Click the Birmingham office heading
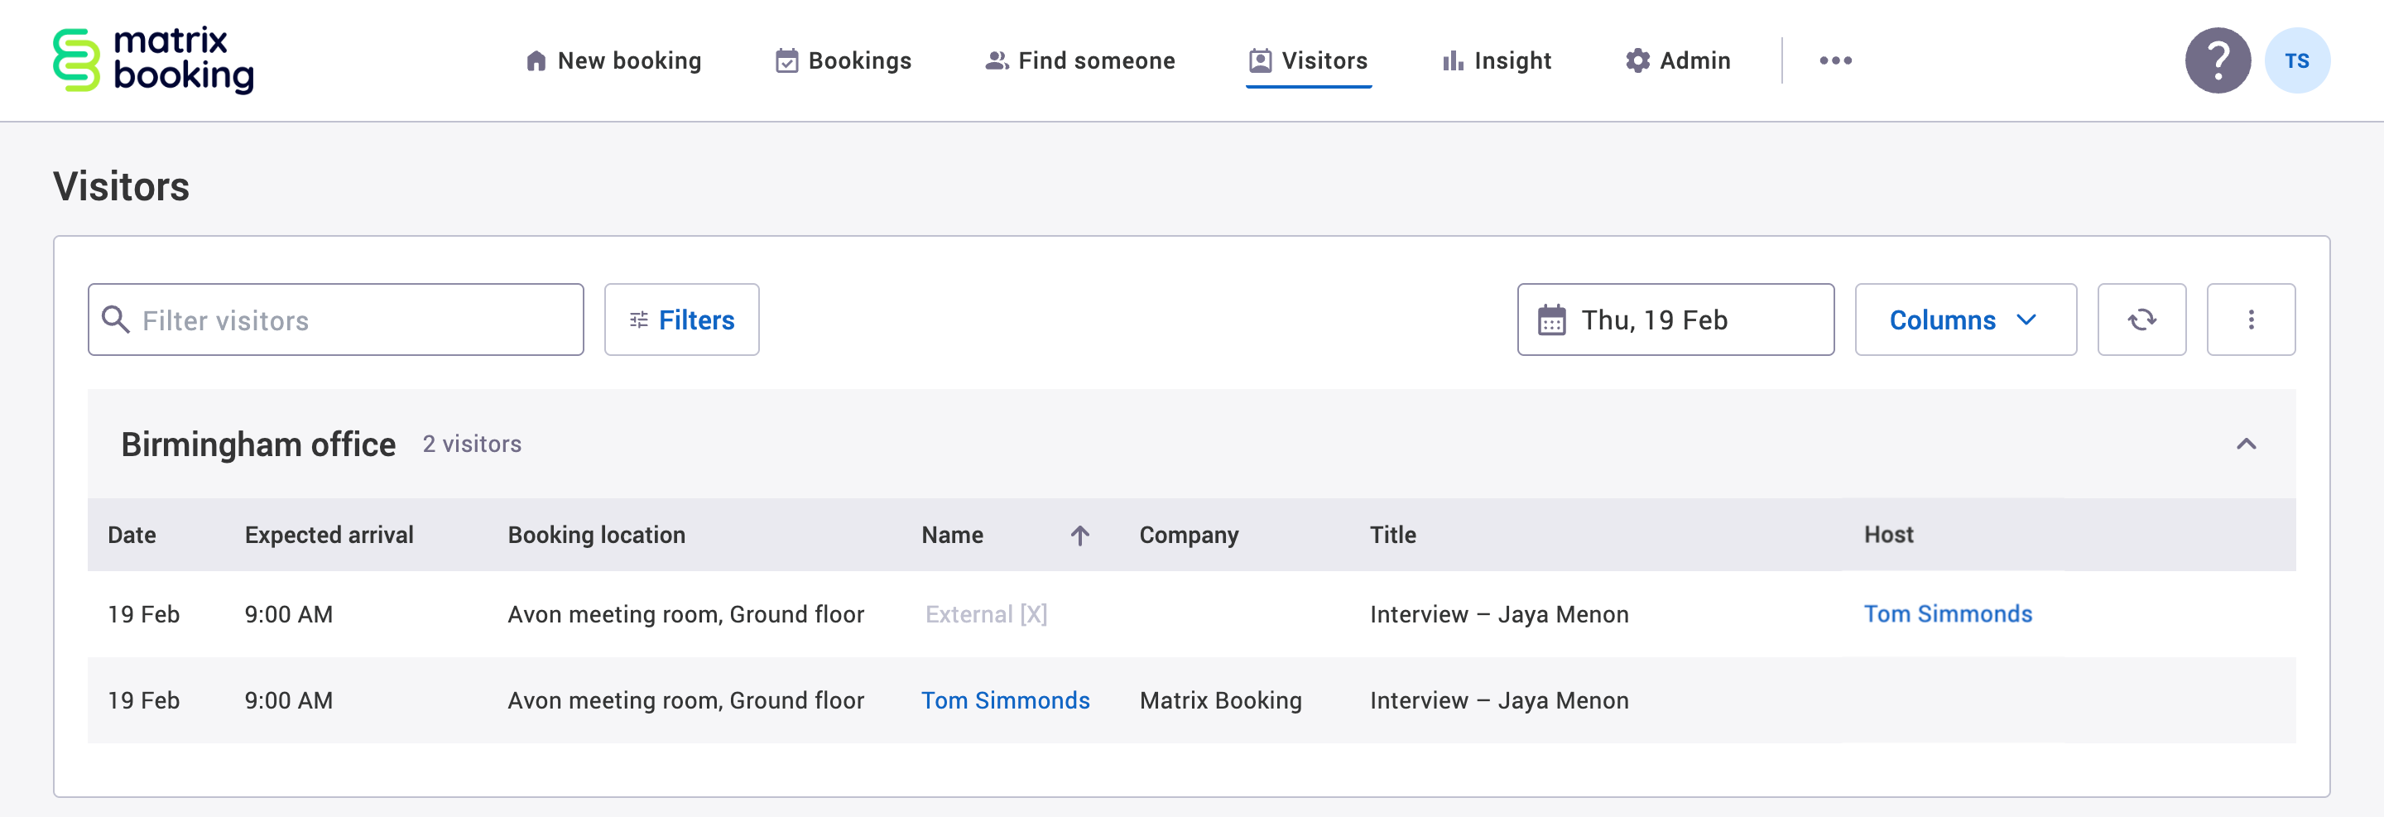The width and height of the screenshot is (2384, 817). coord(258,445)
